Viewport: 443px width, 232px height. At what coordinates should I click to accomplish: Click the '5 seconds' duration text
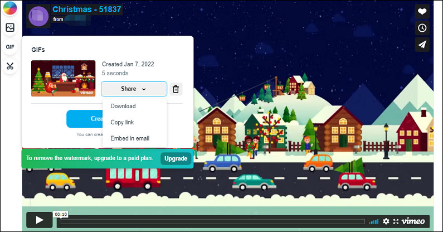(115, 73)
